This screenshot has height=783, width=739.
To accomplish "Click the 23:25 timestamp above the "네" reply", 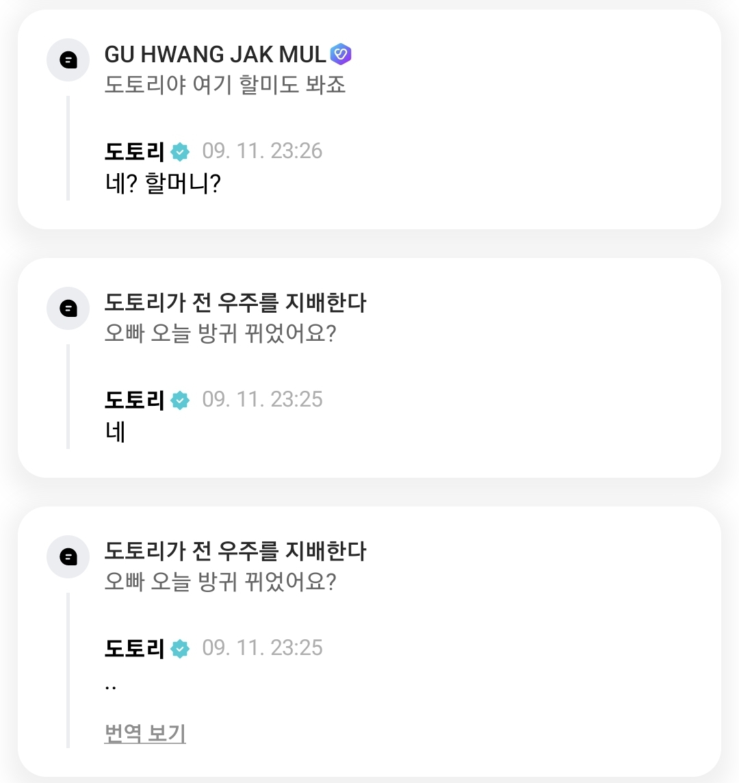I will tap(262, 400).
